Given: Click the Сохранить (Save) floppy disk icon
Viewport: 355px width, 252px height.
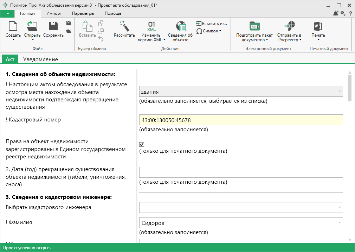Looking at the screenshot, I should coord(53,27).
